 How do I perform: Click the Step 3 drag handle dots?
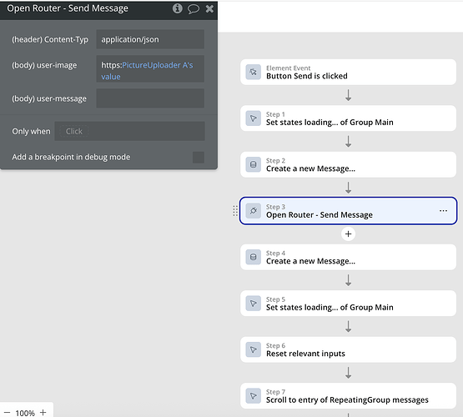(x=235, y=211)
